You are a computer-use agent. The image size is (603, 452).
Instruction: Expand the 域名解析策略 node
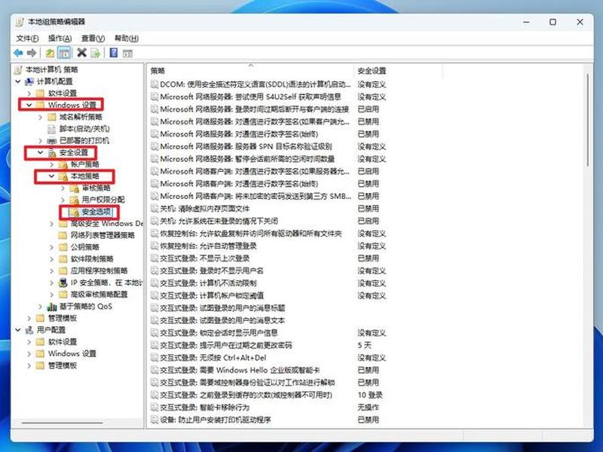coord(41,117)
